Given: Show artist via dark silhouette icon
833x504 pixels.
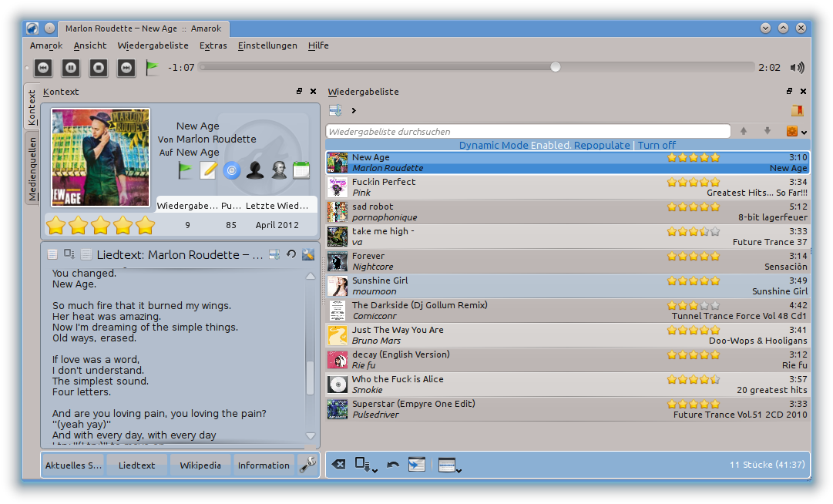Looking at the screenshot, I should coord(255,170).
